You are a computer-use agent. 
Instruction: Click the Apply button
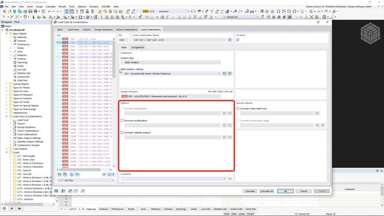(322, 191)
